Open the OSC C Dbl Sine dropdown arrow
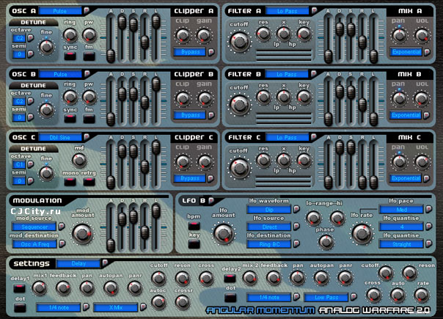Image resolution: width=443 pixels, height=319 pixels. [x=87, y=137]
